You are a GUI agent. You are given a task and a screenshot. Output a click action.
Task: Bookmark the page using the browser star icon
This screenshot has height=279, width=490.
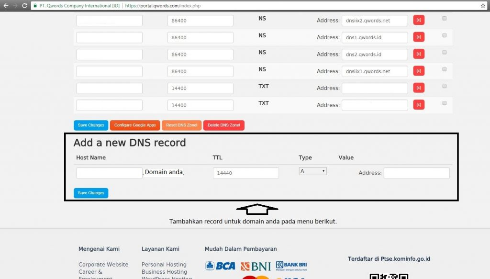484,6
